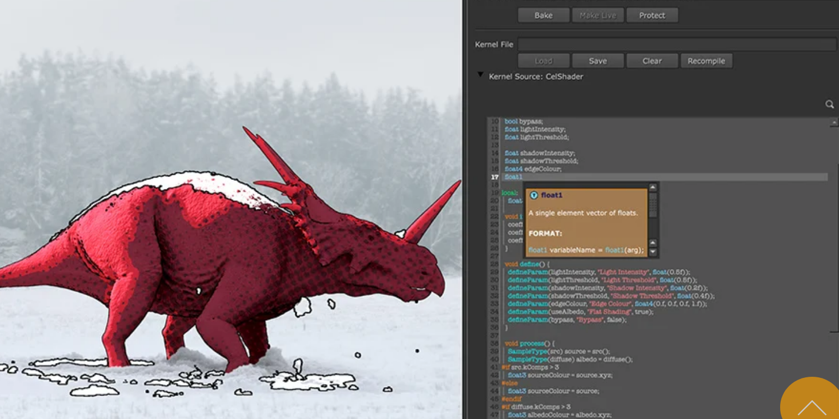The height and width of the screenshot is (419, 839).
Task: Click the float1 type icon in the tooltip
Action: [x=534, y=195]
